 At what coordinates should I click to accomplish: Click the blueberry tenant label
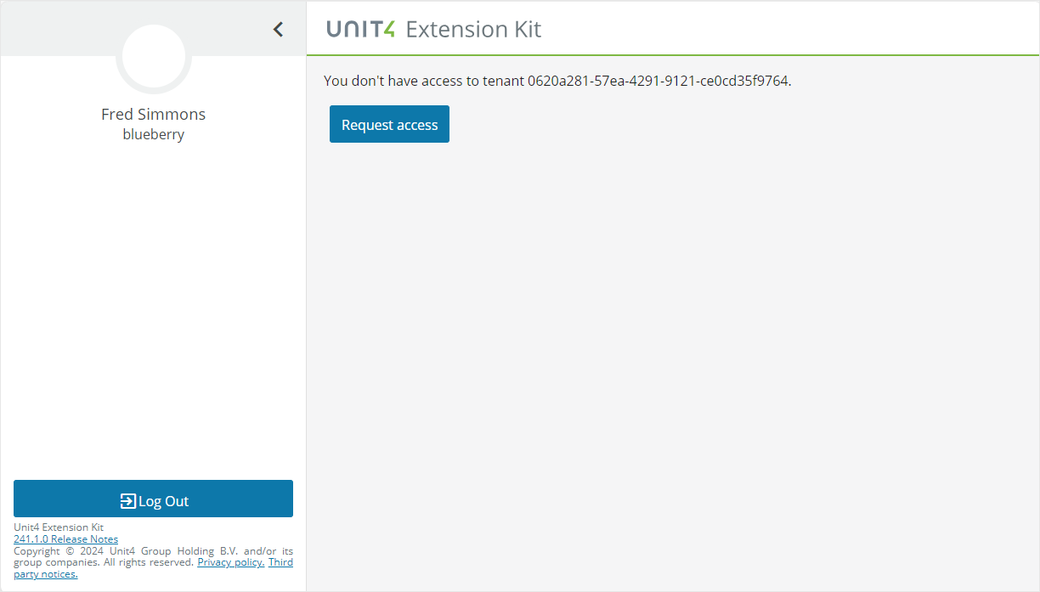[153, 134]
